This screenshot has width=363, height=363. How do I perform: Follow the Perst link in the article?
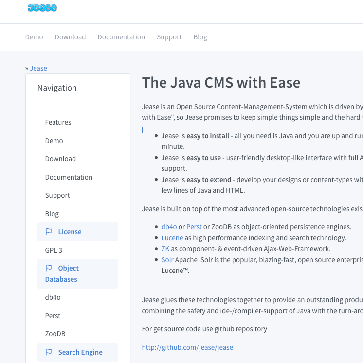coord(194,227)
